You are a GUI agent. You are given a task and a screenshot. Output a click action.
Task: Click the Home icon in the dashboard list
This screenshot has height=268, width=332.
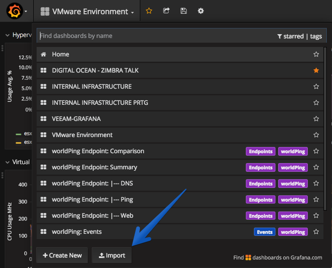pos(43,54)
